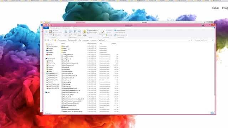Viewport: 228px width, 128px height.
Task: Click the refresh icon beside address bar
Action: point(192,40)
